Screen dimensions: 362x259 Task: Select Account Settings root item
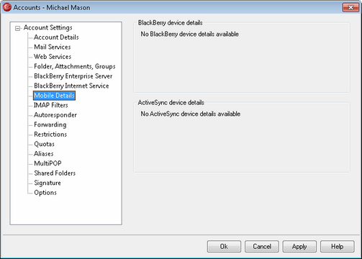pos(47,28)
